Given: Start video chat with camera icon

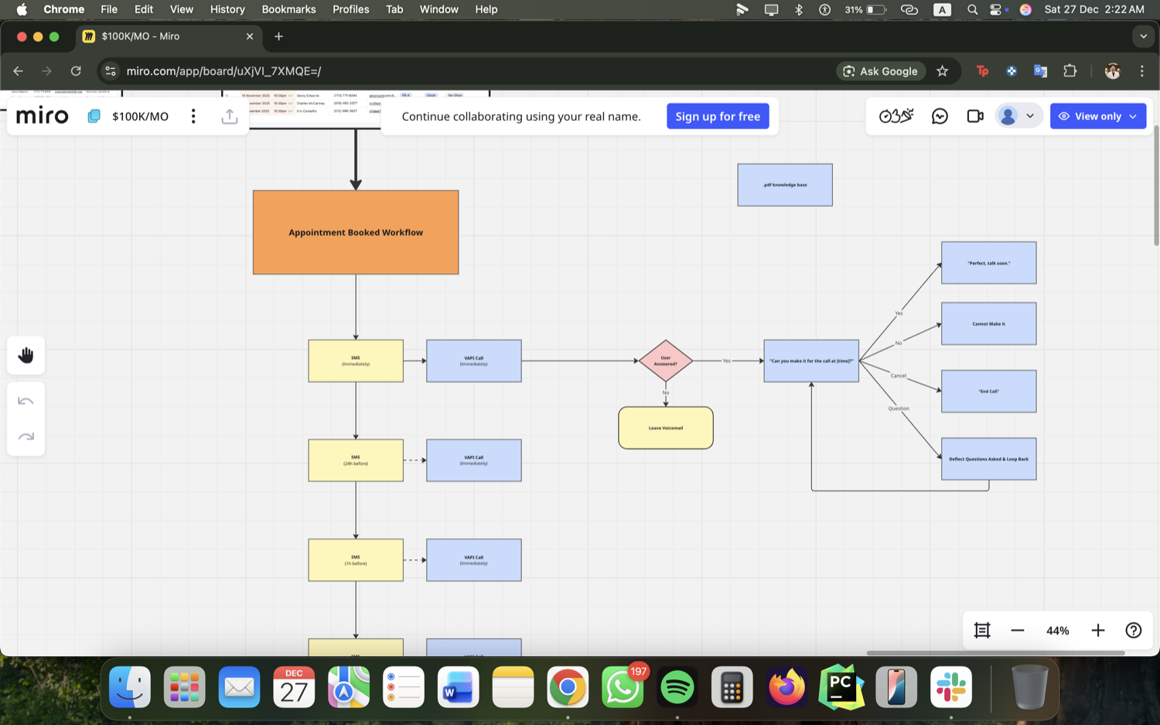Looking at the screenshot, I should click(975, 116).
